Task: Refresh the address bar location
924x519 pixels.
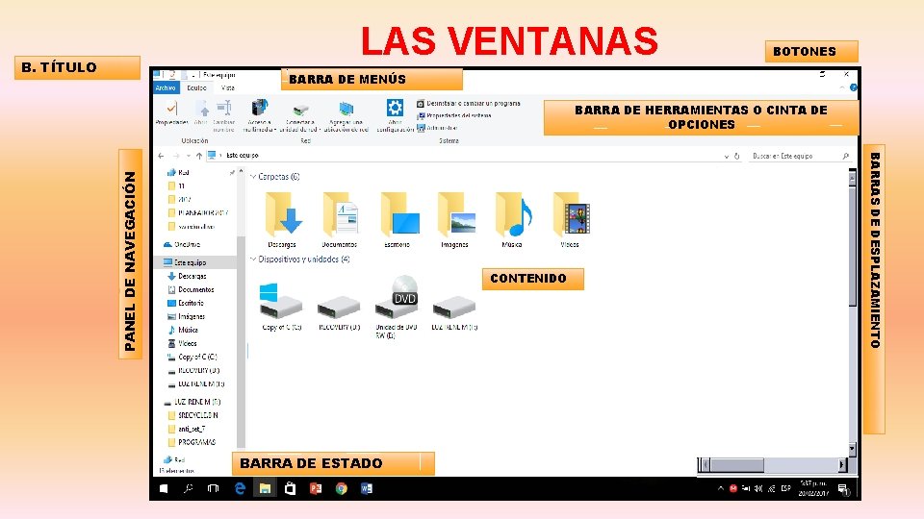Action: click(736, 157)
